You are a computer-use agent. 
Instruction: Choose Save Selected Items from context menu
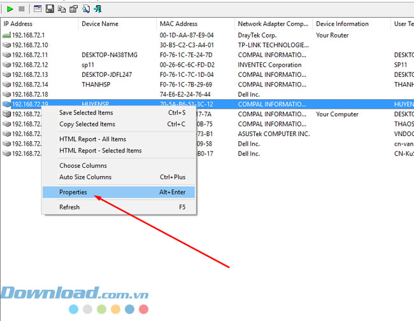tap(119, 113)
